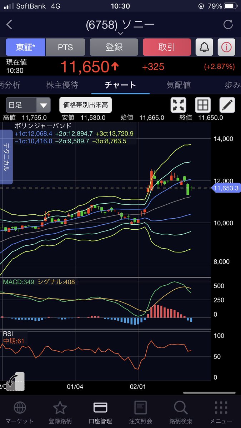Switch to the 気配値 tab

(179, 85)
